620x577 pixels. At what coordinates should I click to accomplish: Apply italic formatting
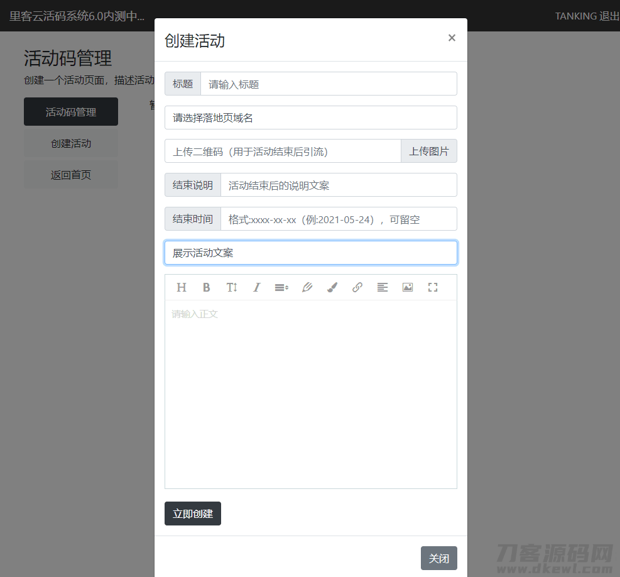[x=256, y=287]
